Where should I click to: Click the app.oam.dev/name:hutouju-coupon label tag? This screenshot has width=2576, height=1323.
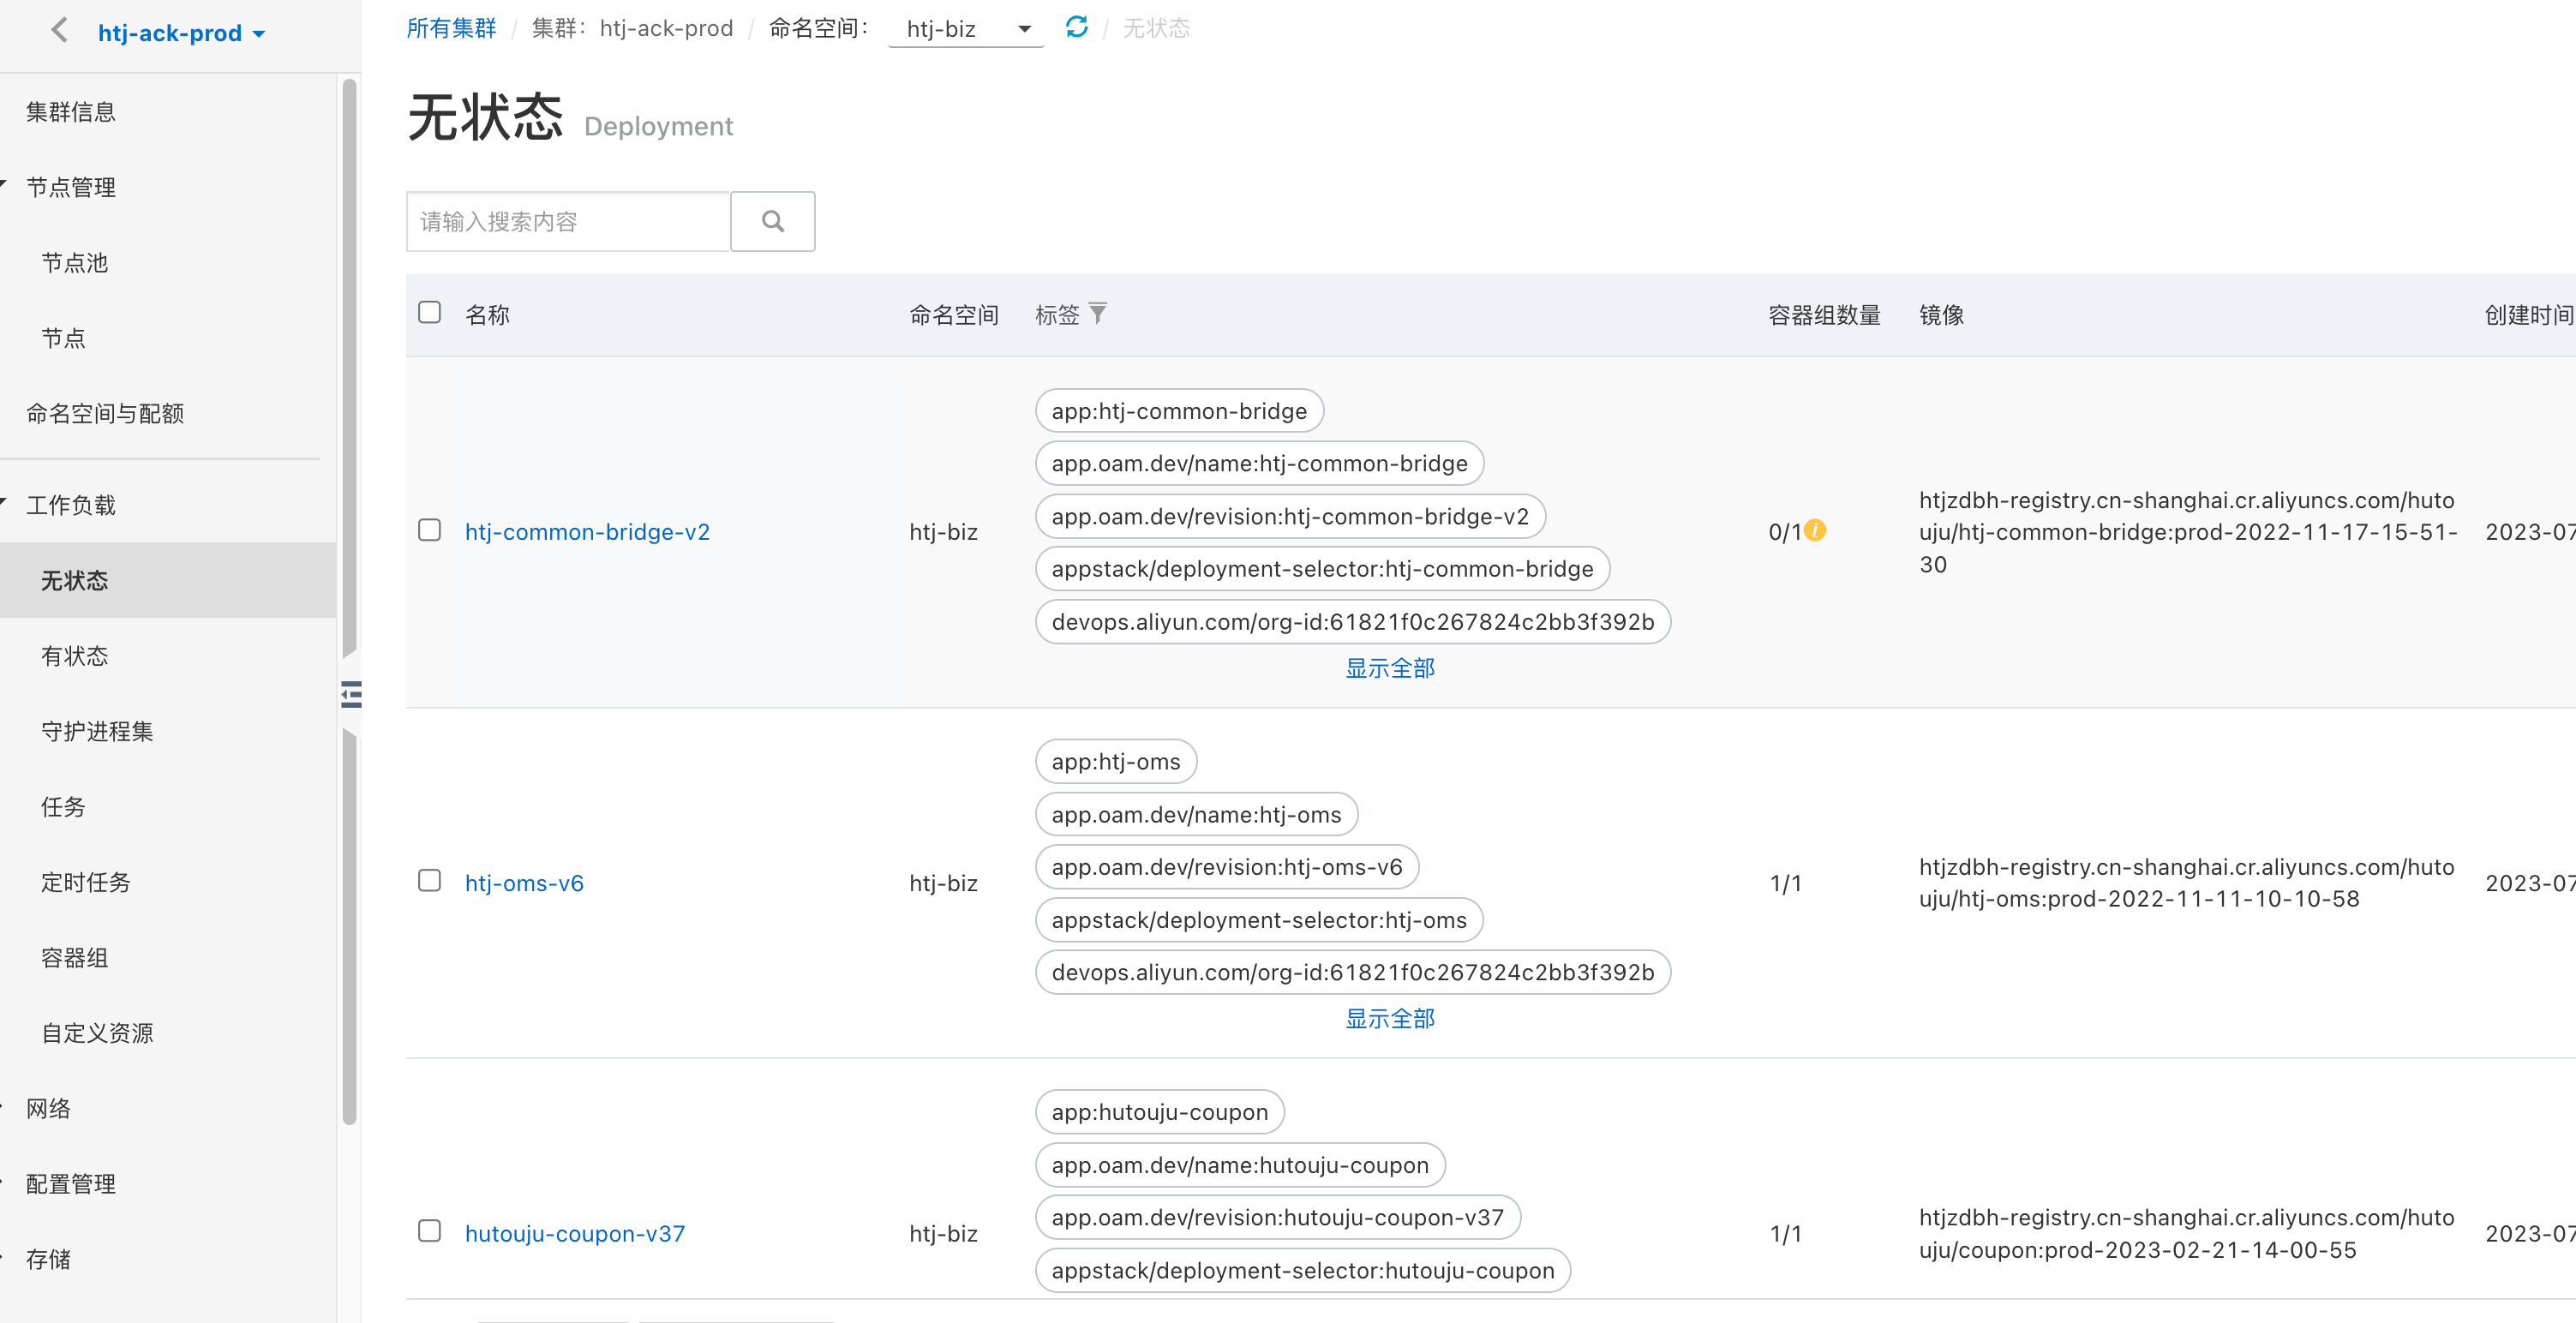[x=1240, y=1164]
